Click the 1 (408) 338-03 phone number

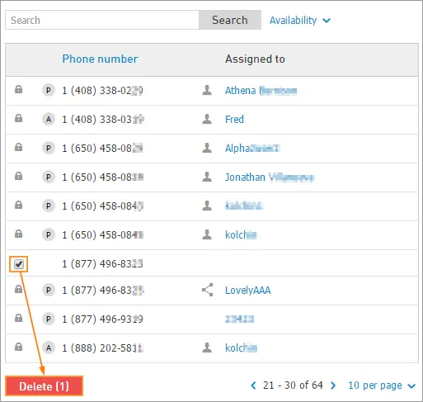point(103,120)
